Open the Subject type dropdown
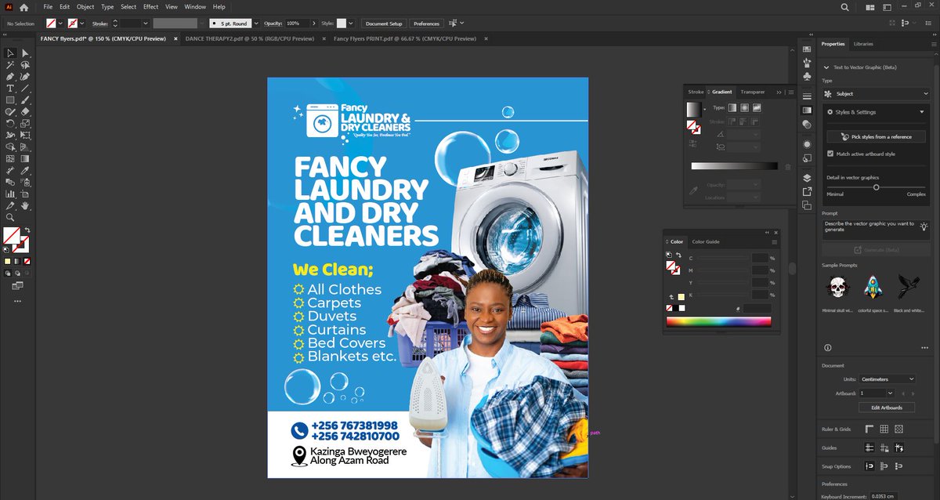 [875, 94]
